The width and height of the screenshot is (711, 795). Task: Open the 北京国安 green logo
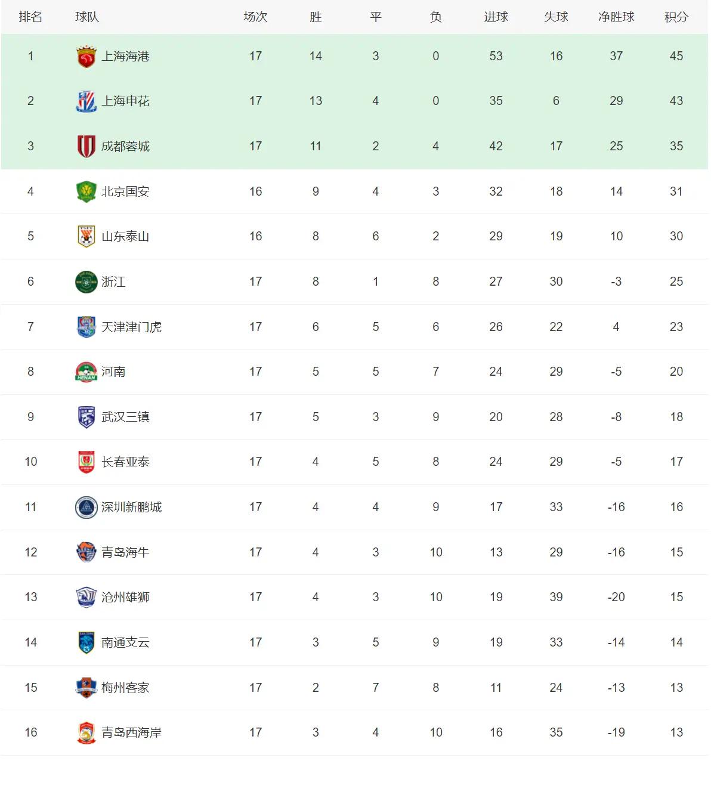(x=86, y=191)
